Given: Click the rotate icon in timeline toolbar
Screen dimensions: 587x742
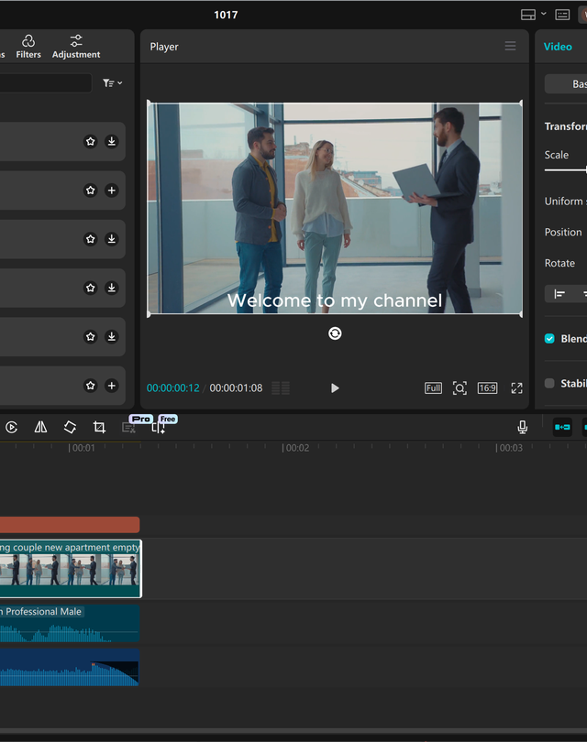Looking at the screenshot, I should coord(70,427).
